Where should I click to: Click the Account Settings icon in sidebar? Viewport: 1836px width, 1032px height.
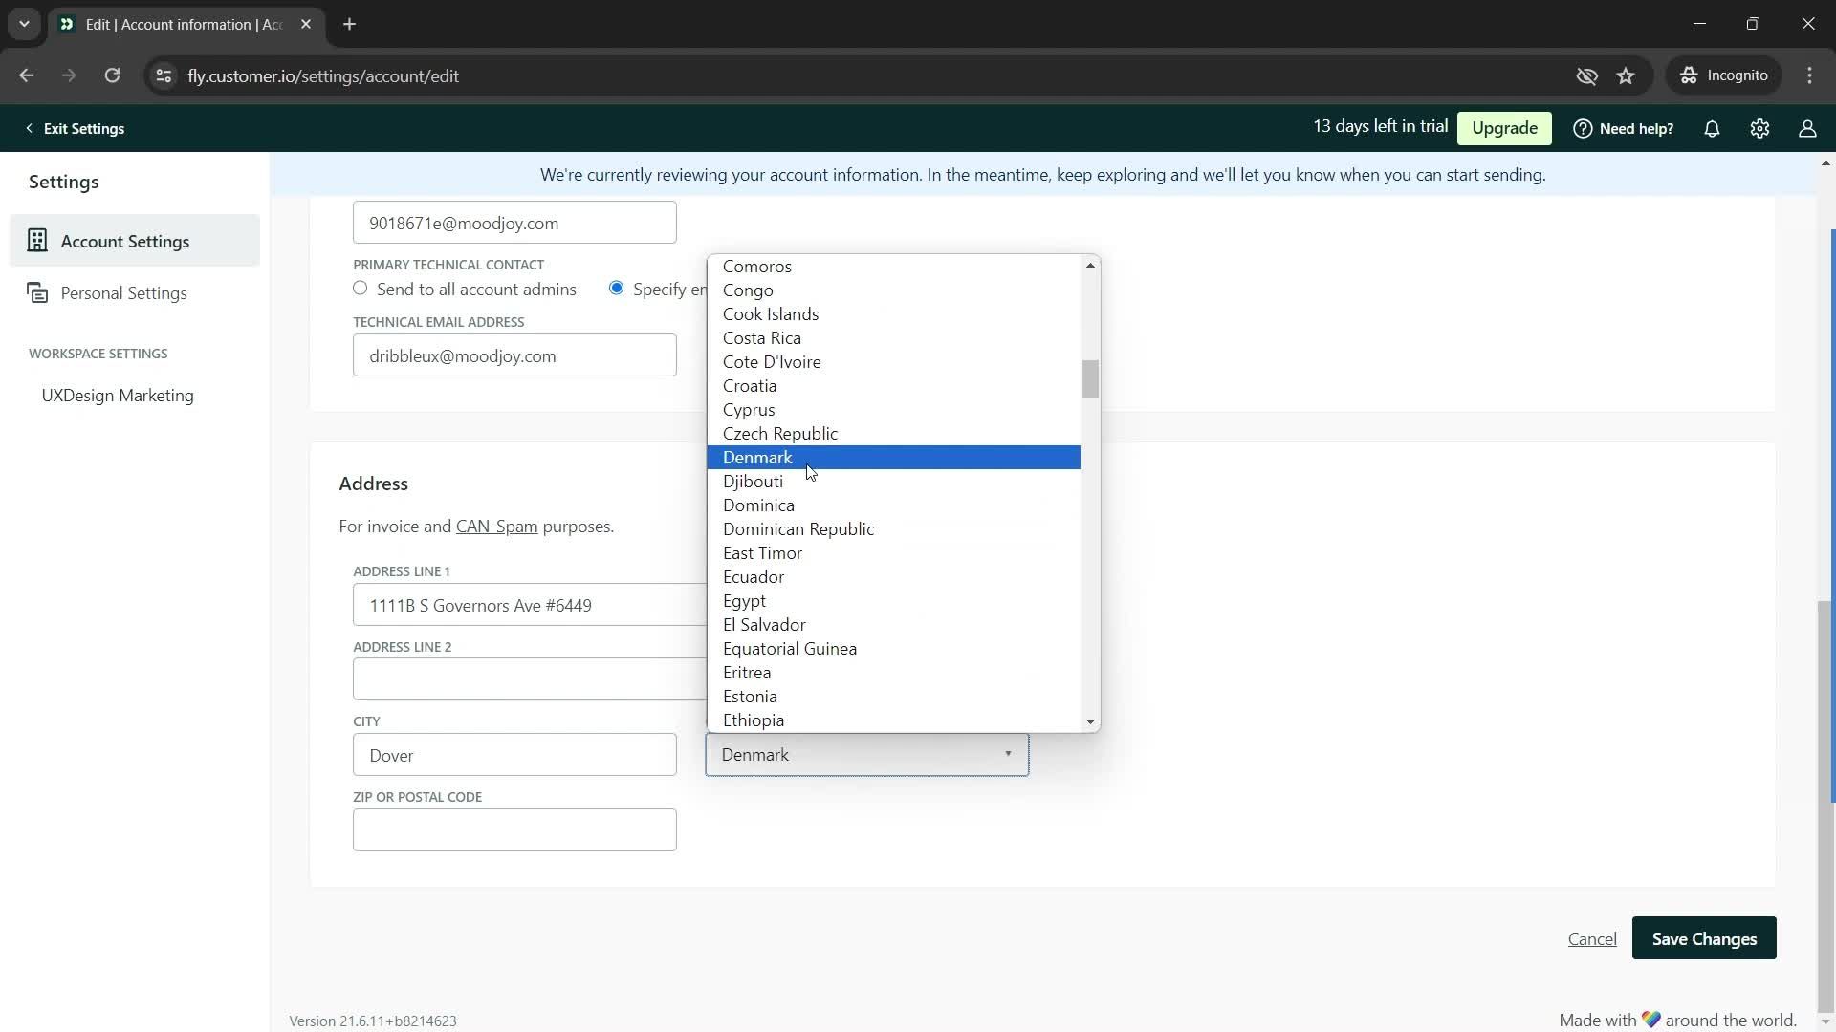click(x=36, y=241)
